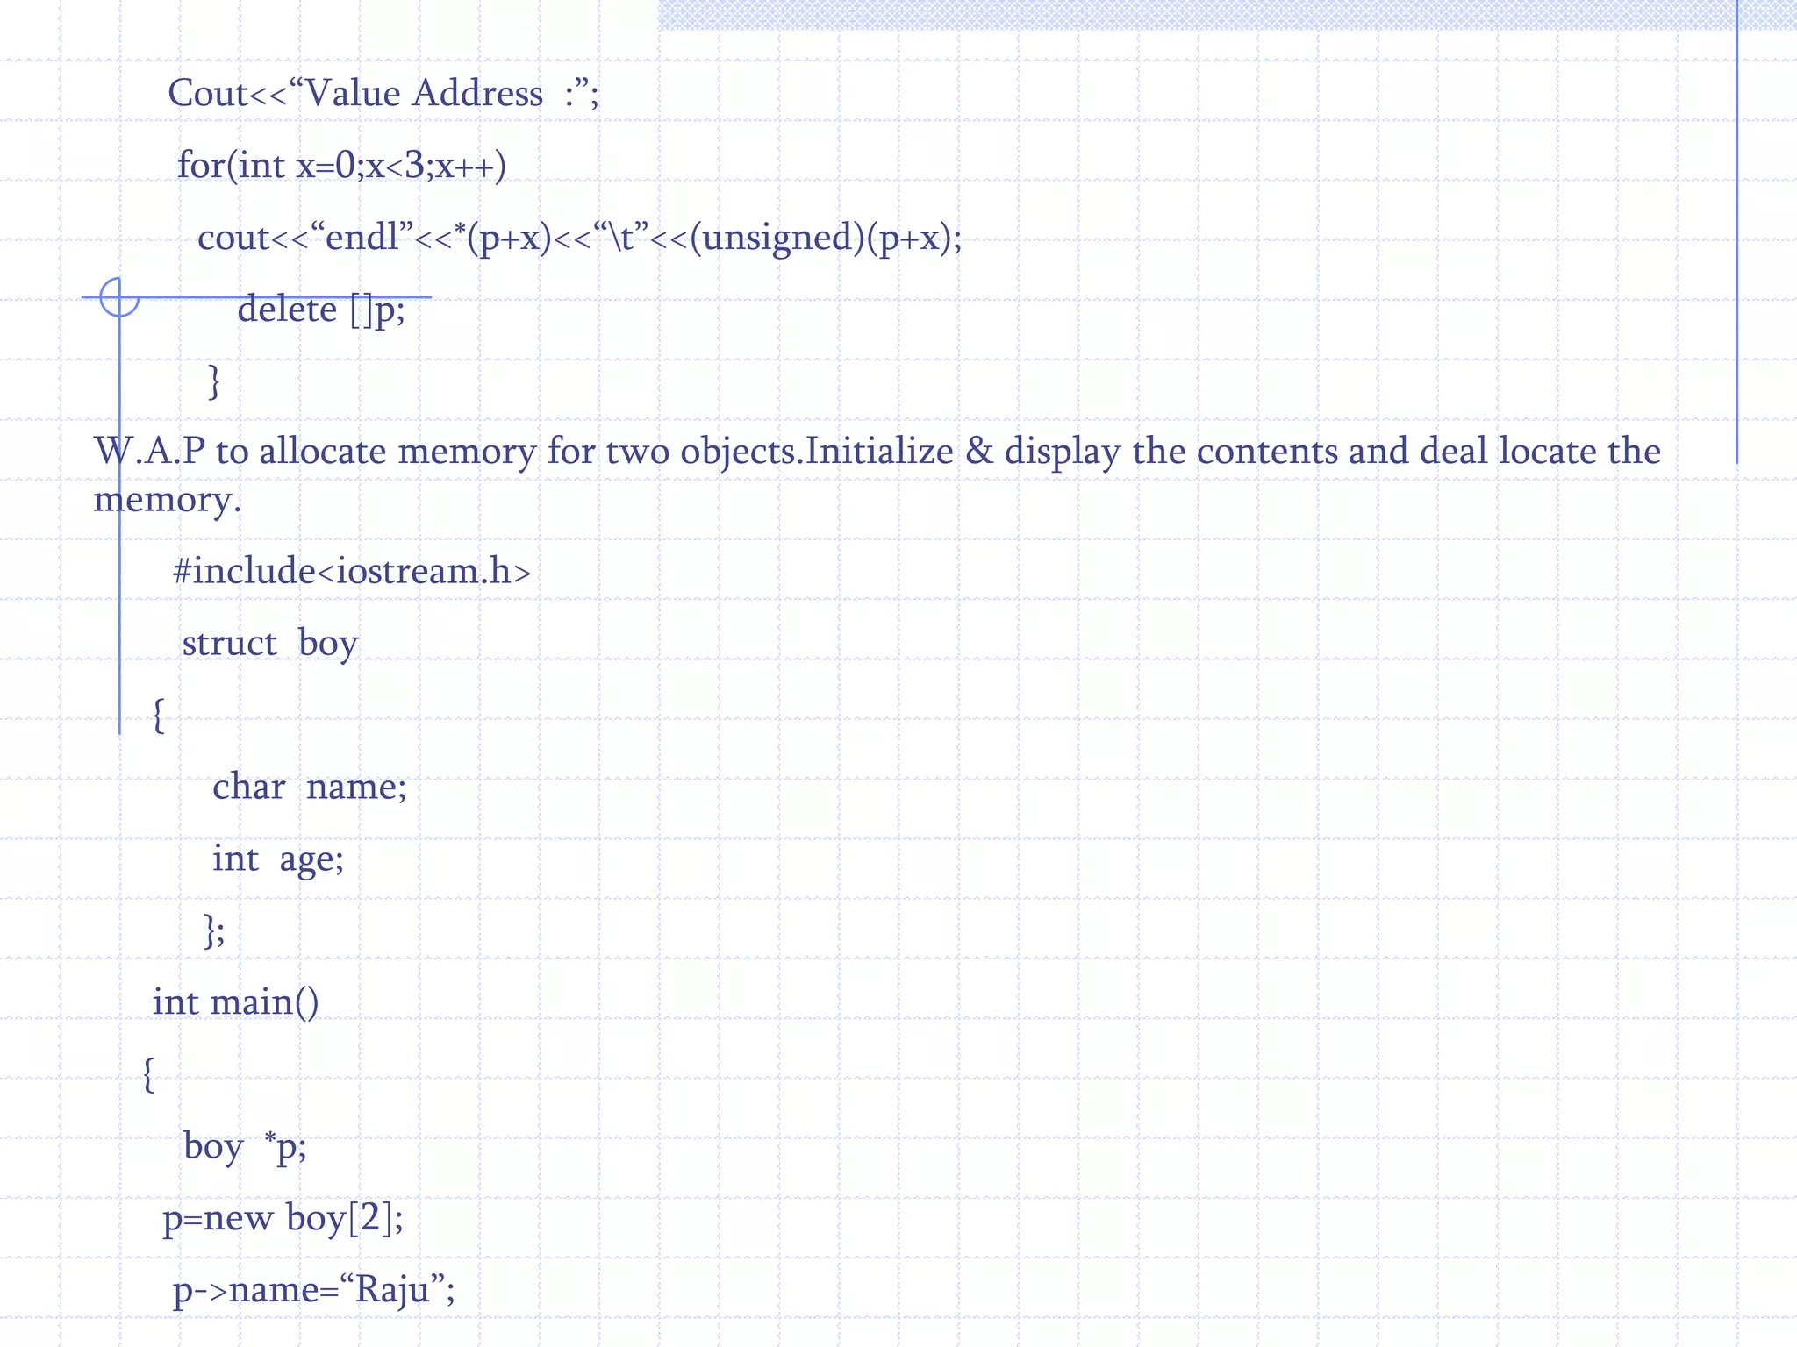Click the word 'memory.' on second heading line
Screen dimensions: 1797x1347
pyautogui.click(x=167, y=500)
